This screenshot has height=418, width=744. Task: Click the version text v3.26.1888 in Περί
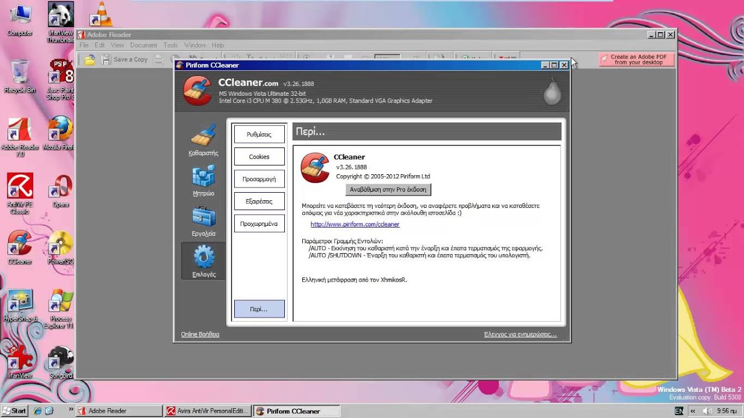click(352, 167)
